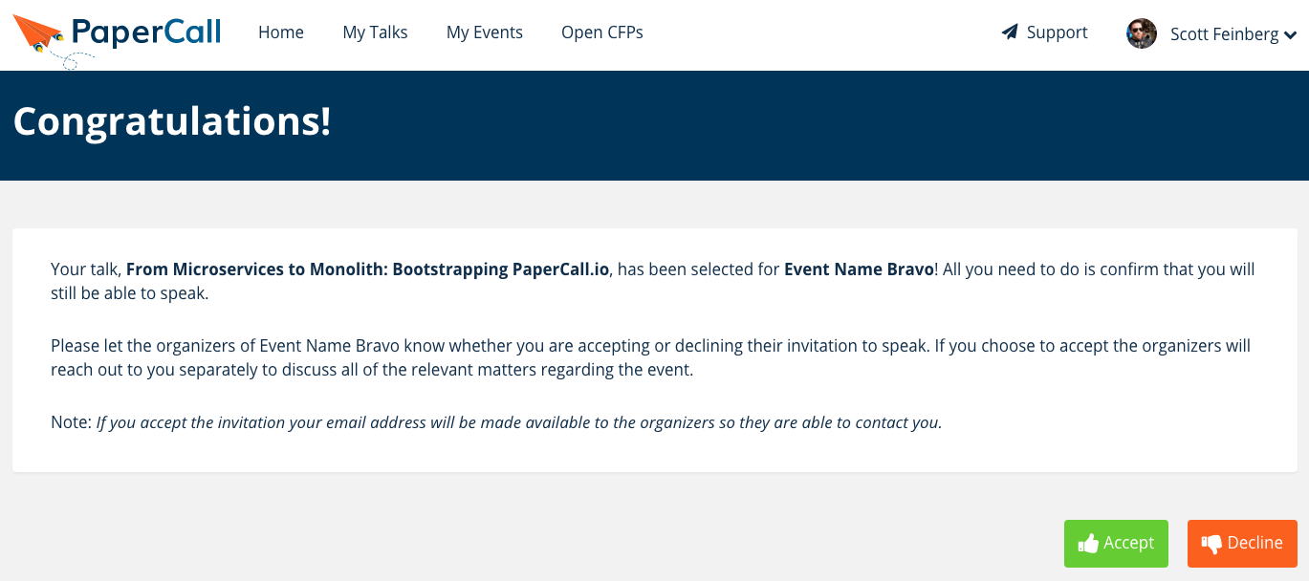Navigate to My Events

pyautogui.click(x=485, y=32)
